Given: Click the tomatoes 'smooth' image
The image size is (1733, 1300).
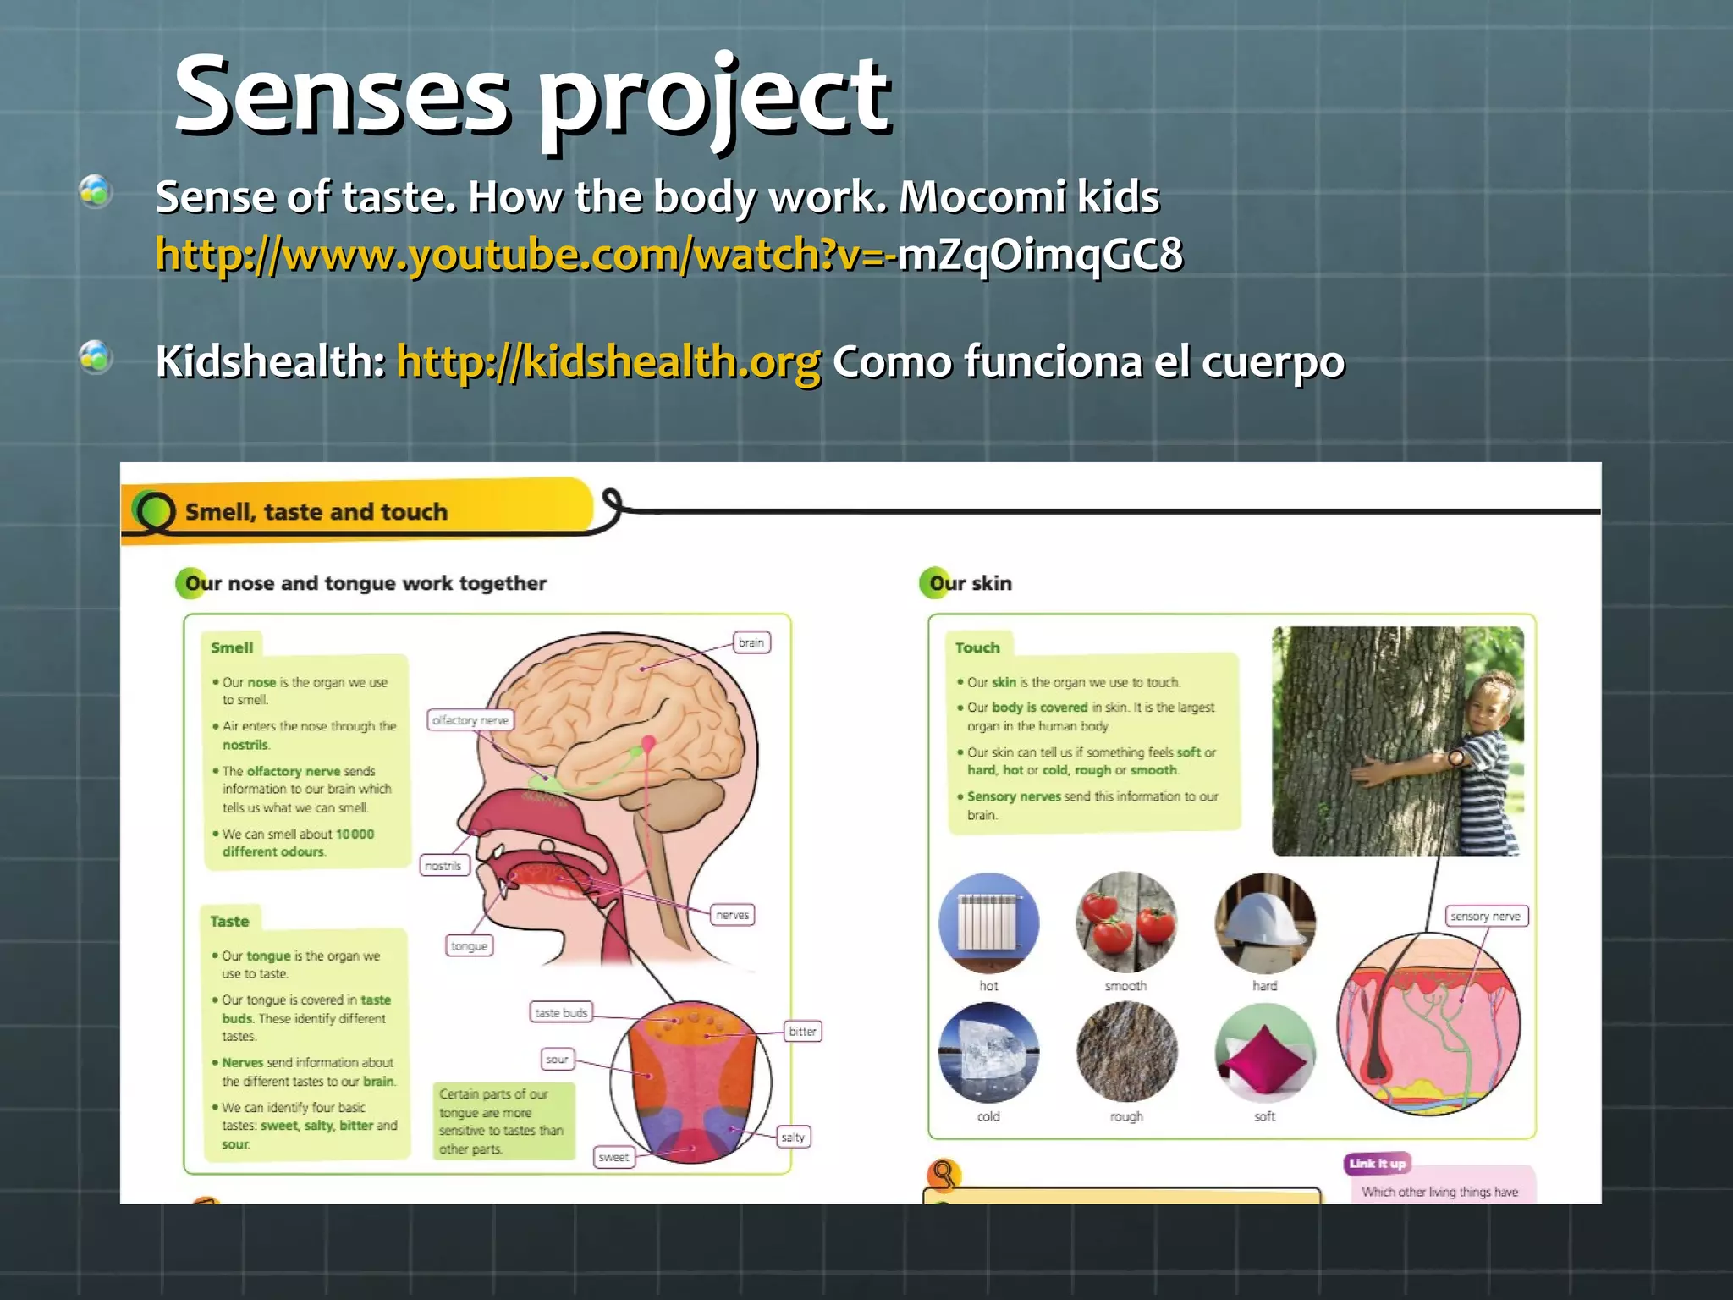Looking at the screenshot, I should click(1125, 923).
